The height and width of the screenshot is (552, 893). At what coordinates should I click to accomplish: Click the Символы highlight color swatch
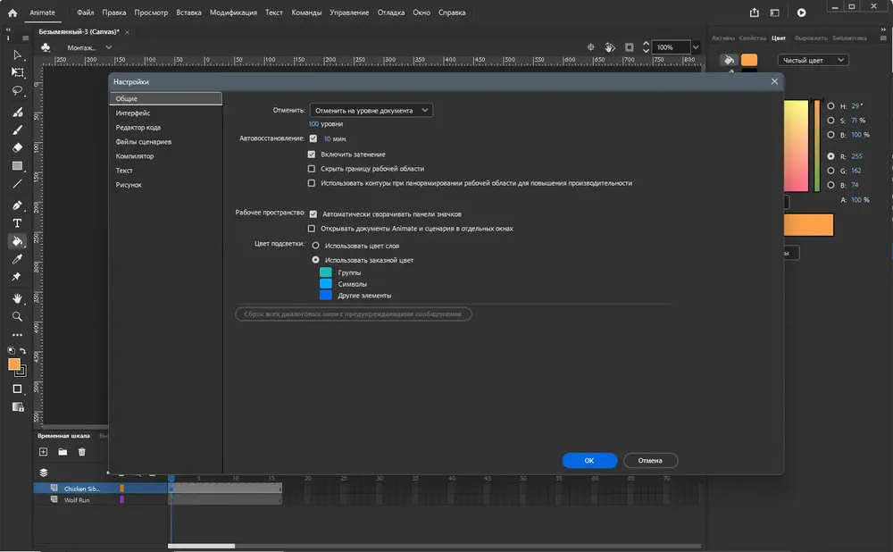coord(326,284)
